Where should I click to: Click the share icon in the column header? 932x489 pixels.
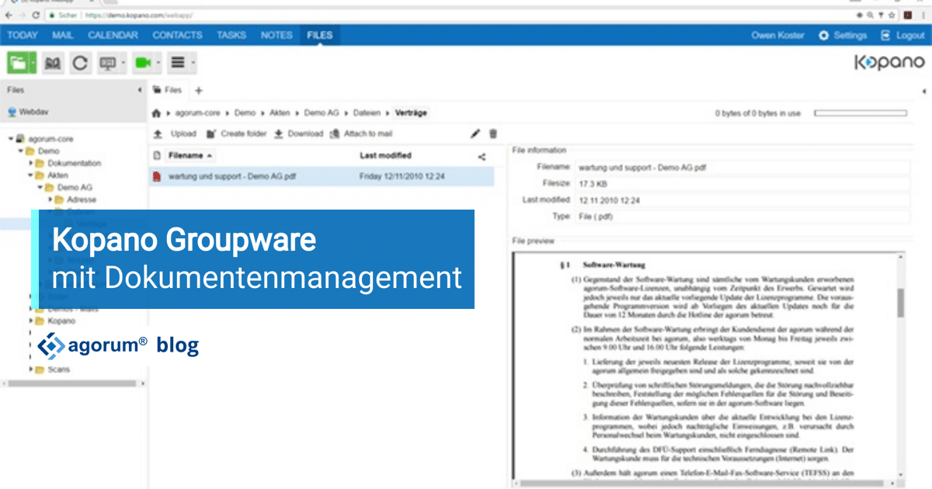tap(482, 156)
